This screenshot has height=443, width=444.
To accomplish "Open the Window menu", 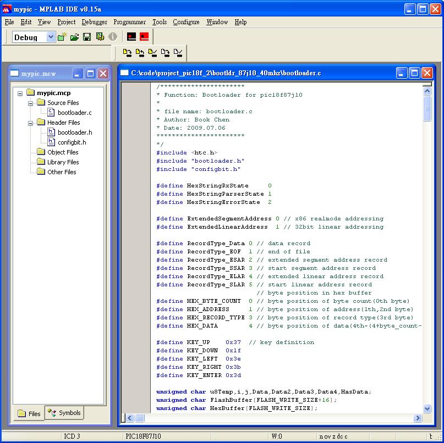I will pyautogui.click(x=217, y=22).
